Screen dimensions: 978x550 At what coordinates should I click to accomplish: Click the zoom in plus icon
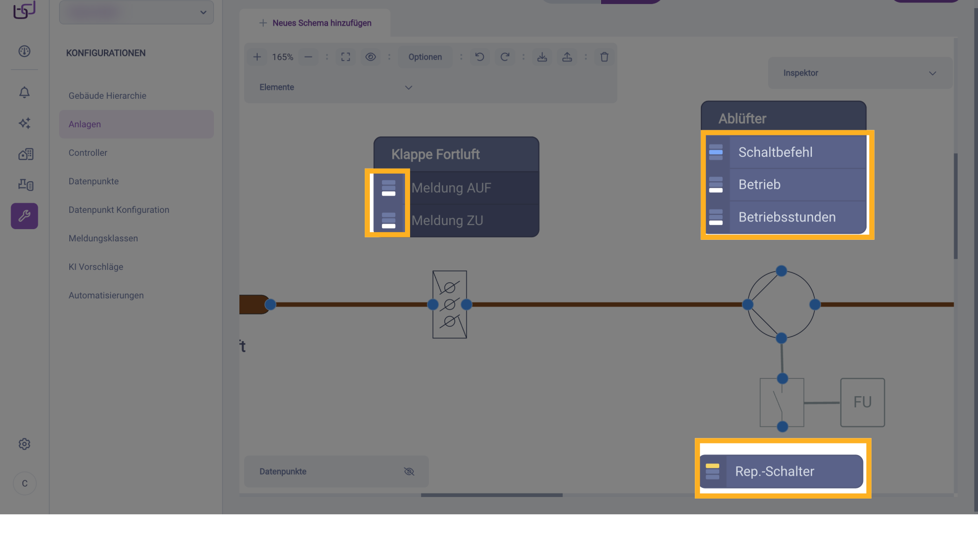257,57
